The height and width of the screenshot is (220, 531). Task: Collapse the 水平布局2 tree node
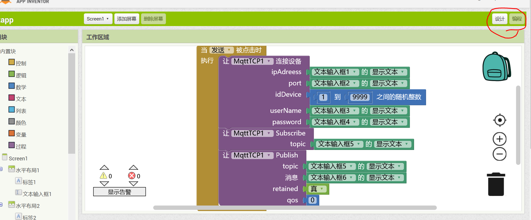[x=1, y=204]
